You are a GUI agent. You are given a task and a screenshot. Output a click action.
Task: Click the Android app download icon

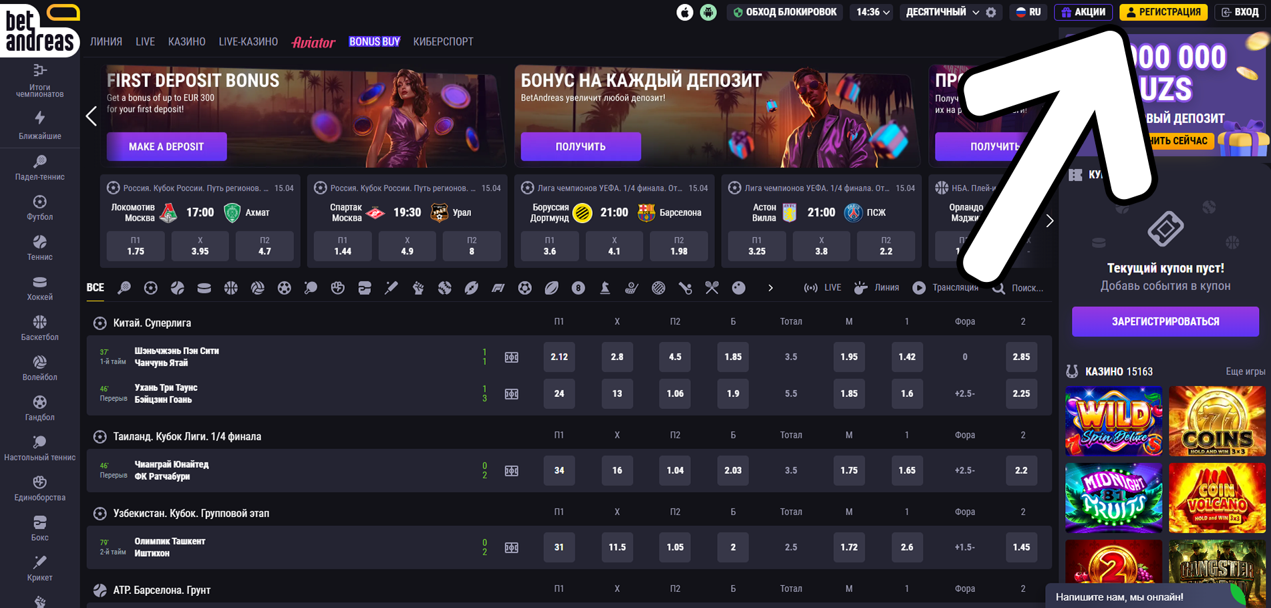click(x=708, y=12)
